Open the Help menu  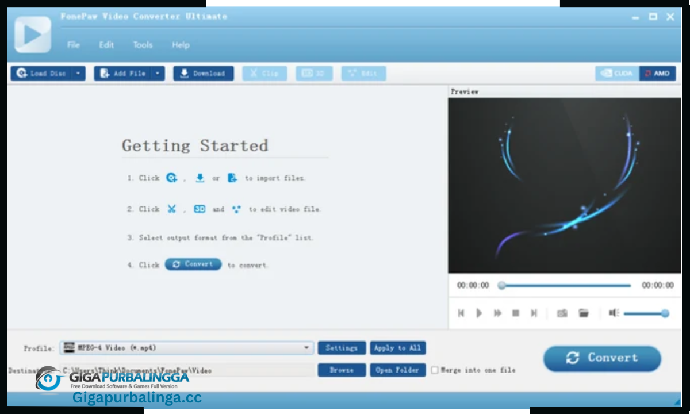(x=181, y=45)
